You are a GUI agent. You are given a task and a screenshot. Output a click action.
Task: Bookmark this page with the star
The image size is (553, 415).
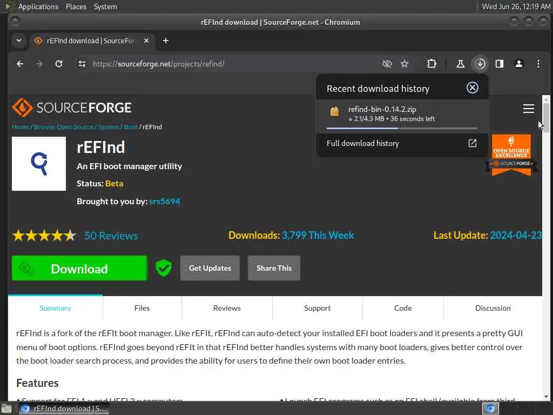click(x=404, y=64)
